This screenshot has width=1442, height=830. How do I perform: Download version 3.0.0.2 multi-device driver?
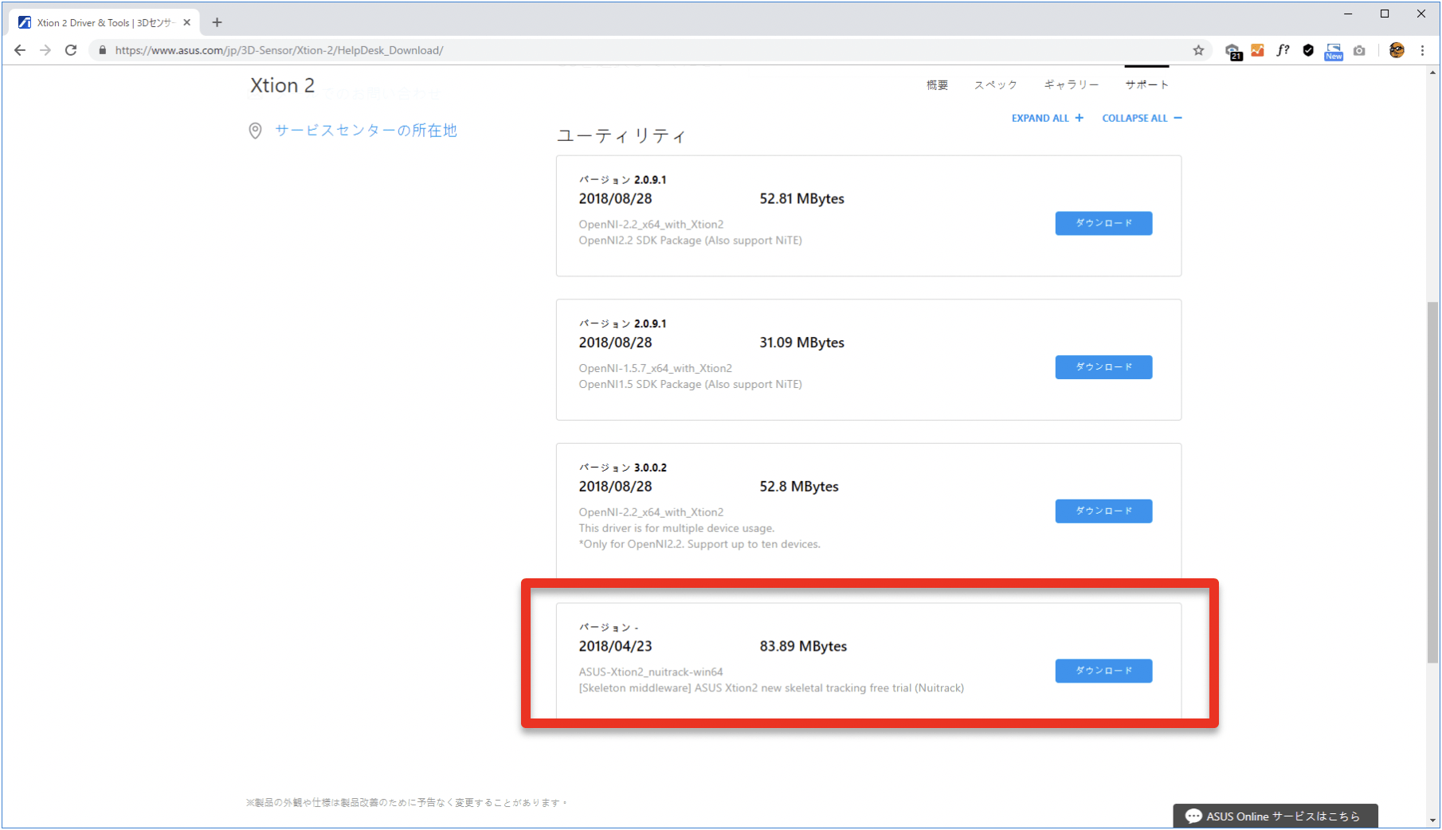point(1103,511)
